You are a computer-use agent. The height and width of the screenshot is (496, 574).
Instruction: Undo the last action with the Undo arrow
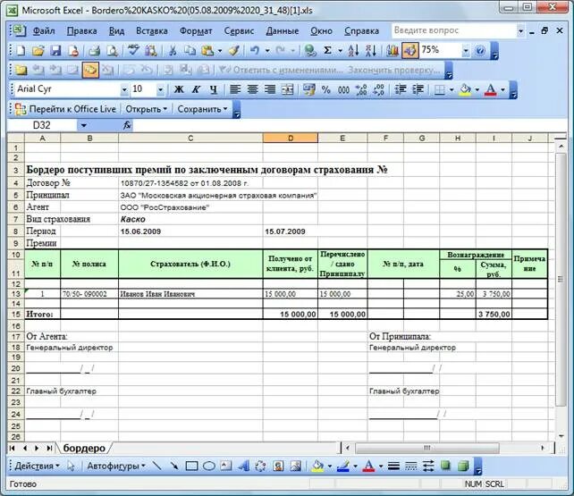pos(255,50)
